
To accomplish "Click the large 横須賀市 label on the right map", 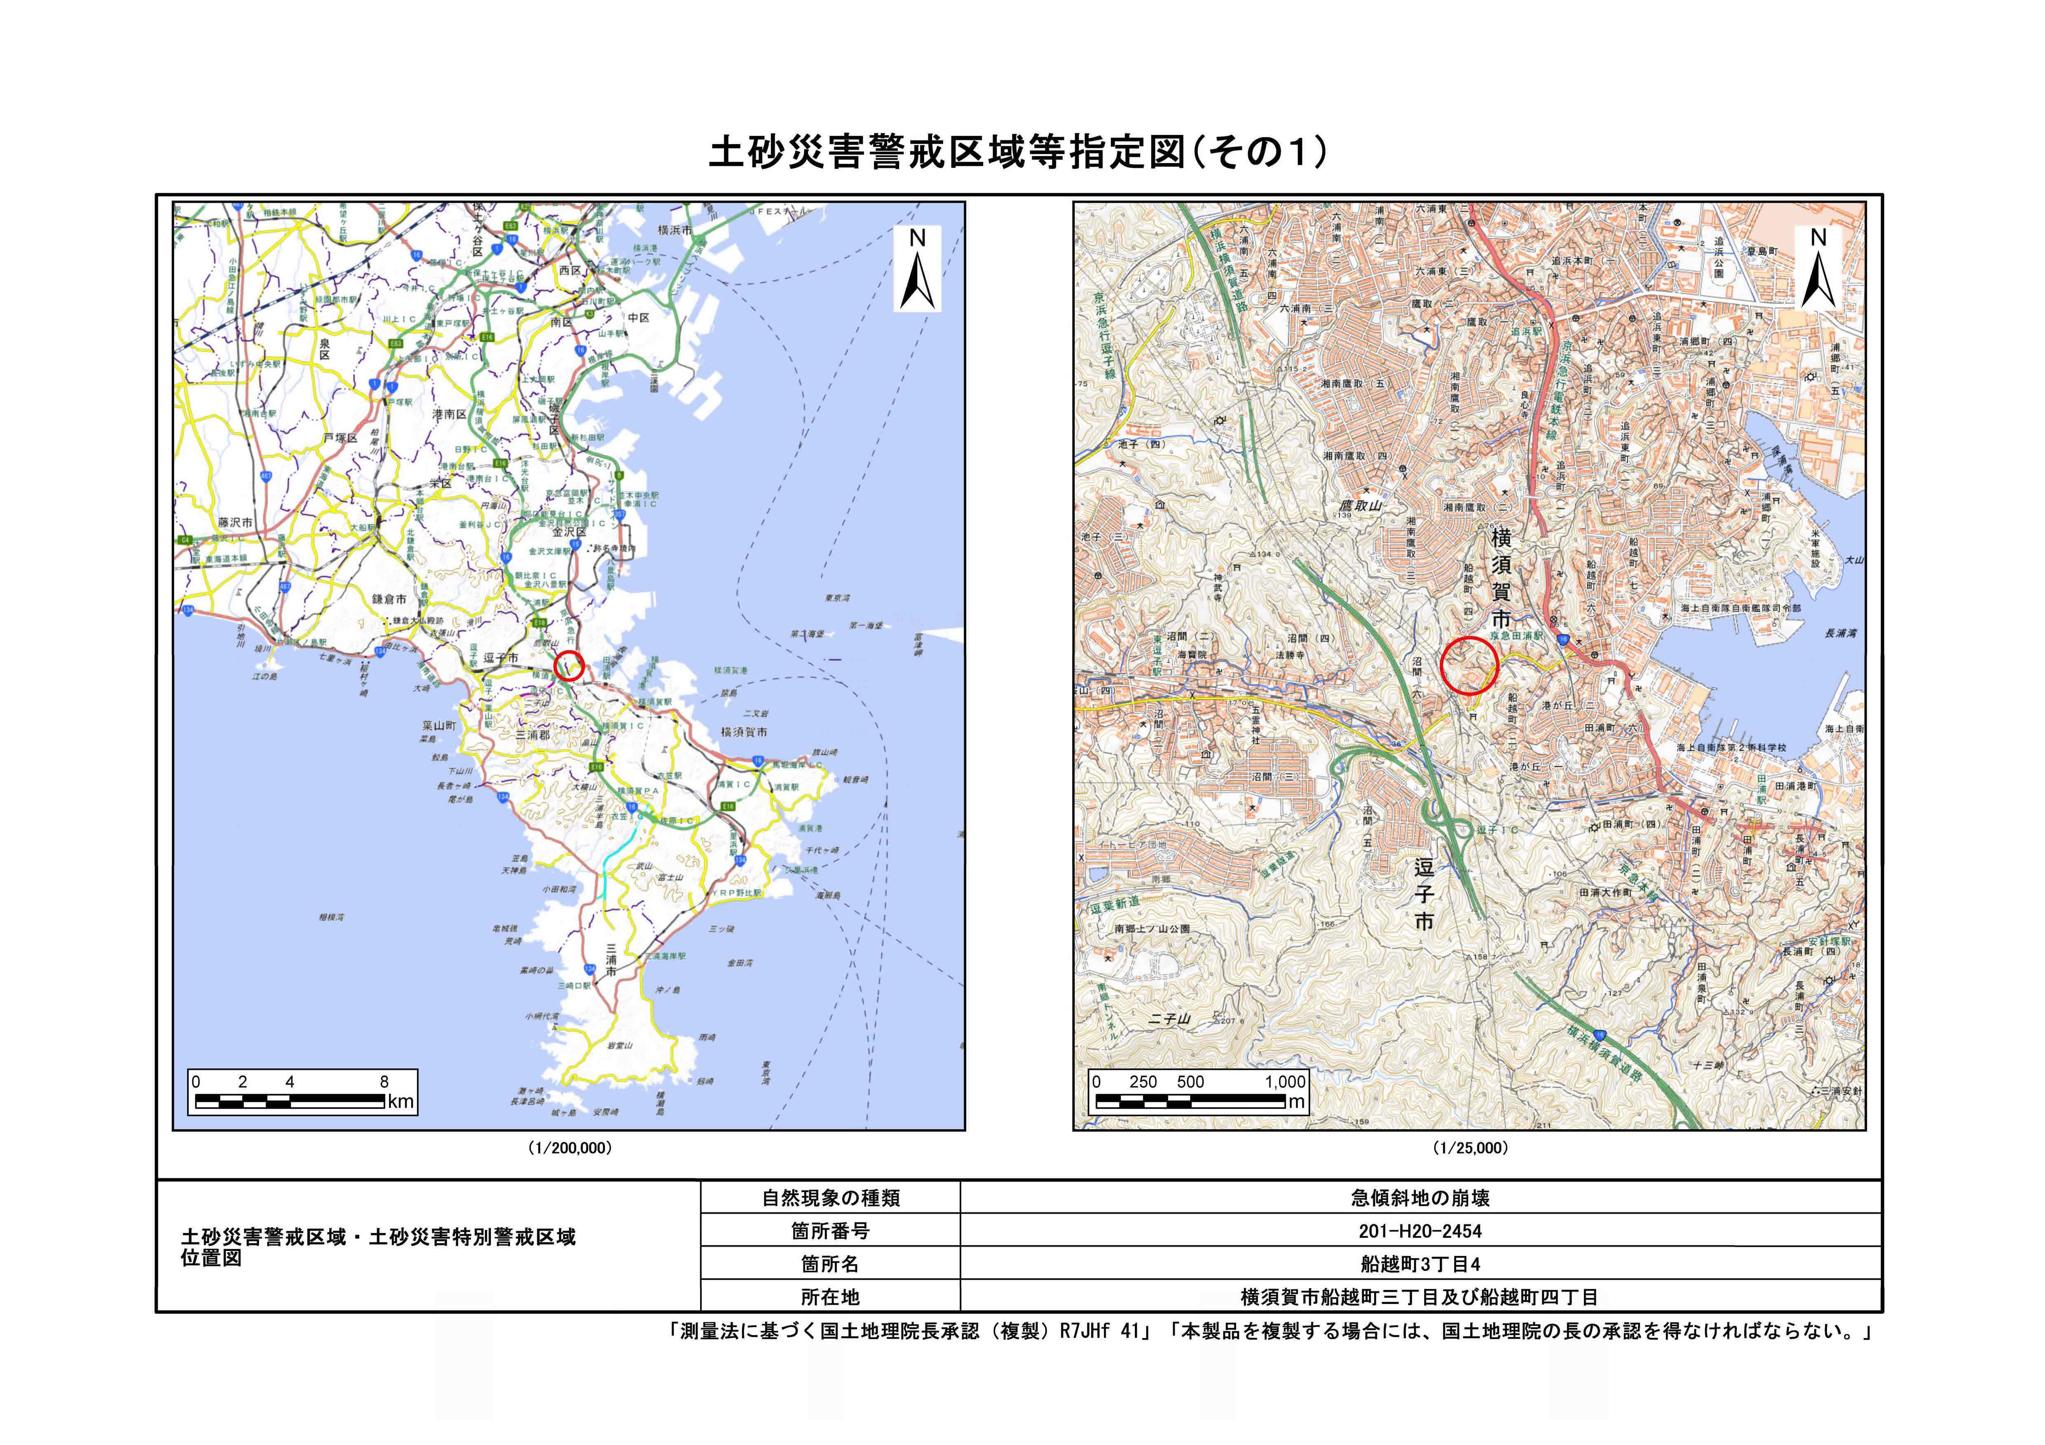I will [1502, 579].
